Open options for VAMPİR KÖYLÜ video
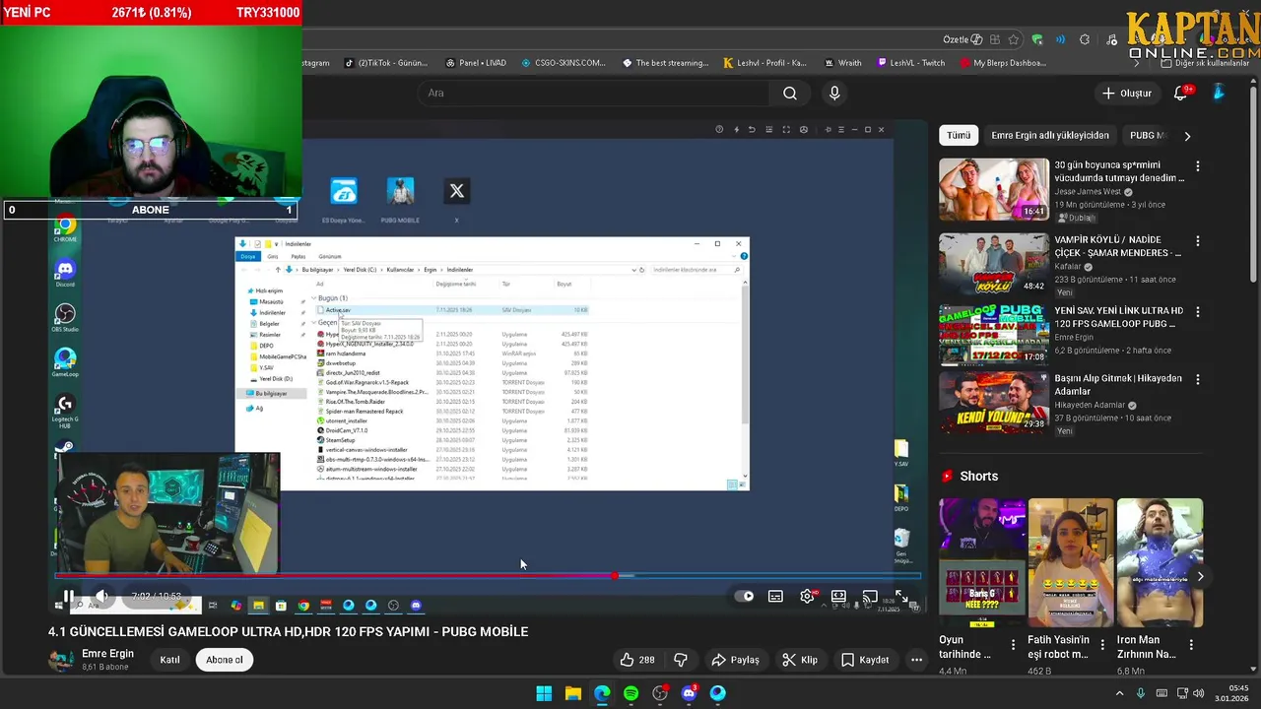The image size is (1261, 709). 1198,240
